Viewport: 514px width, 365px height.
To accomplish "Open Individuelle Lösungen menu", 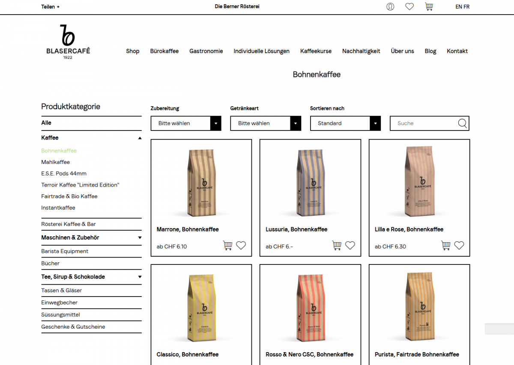I will [261, 51].
